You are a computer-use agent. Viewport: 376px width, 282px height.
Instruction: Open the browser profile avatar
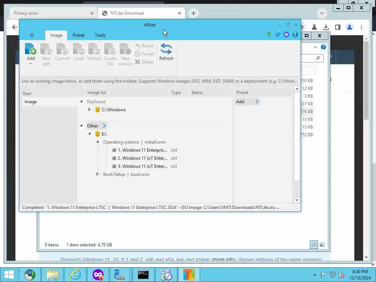[350, 27]
